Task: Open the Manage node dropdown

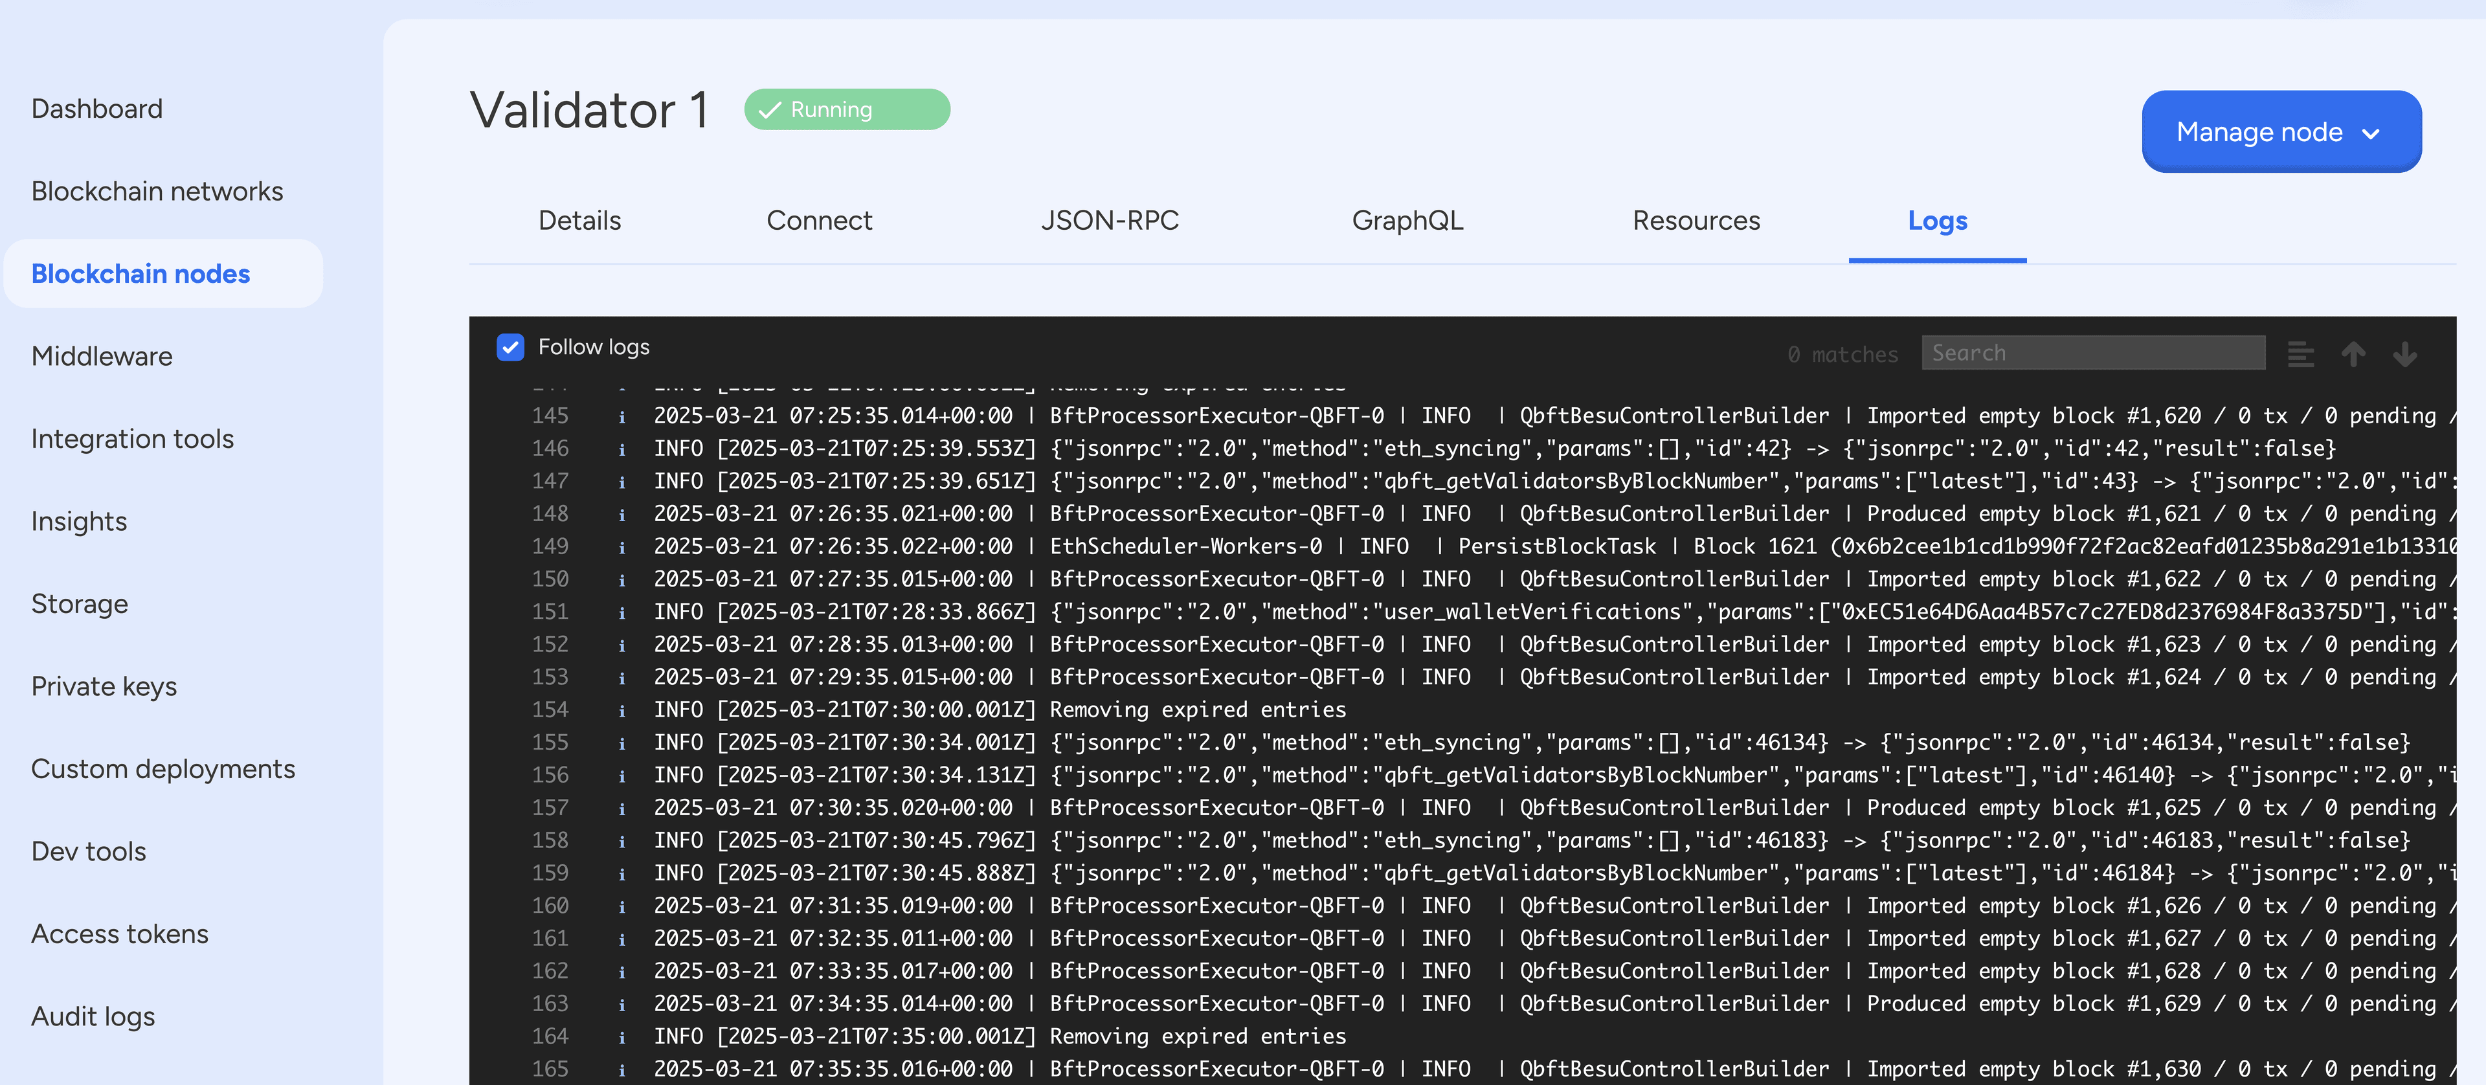Action: click(x=2280, y=132)
